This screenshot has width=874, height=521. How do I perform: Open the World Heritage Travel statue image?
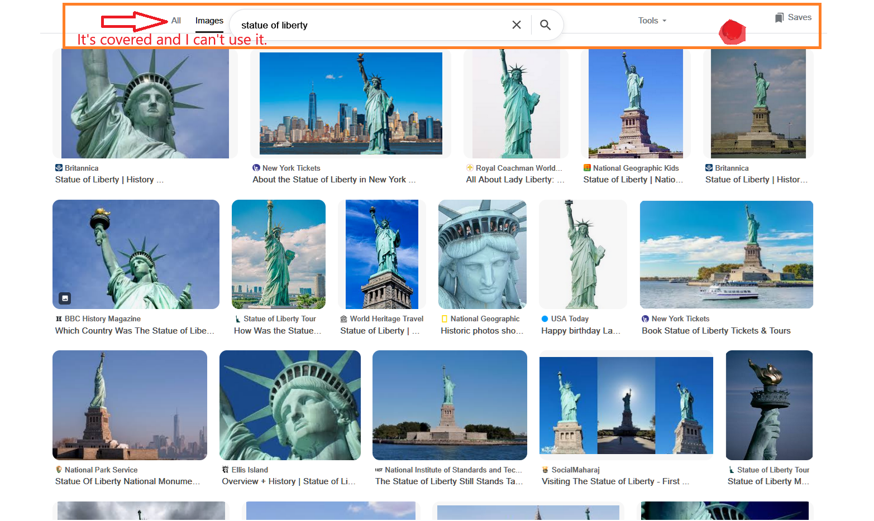[x=382, y=254]
